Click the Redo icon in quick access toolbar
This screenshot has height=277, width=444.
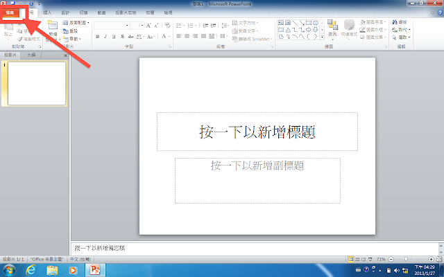coord(31,3)
